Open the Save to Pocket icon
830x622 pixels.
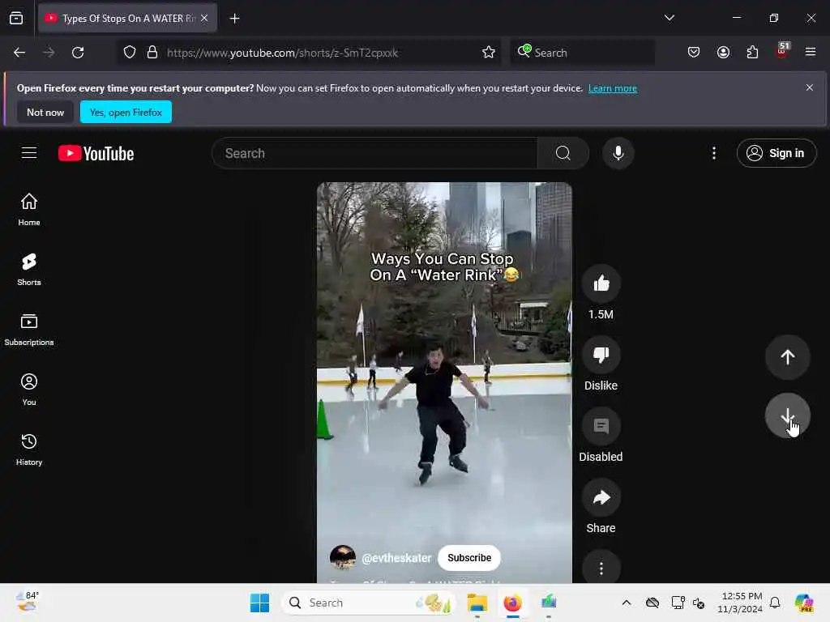point(694,52)
